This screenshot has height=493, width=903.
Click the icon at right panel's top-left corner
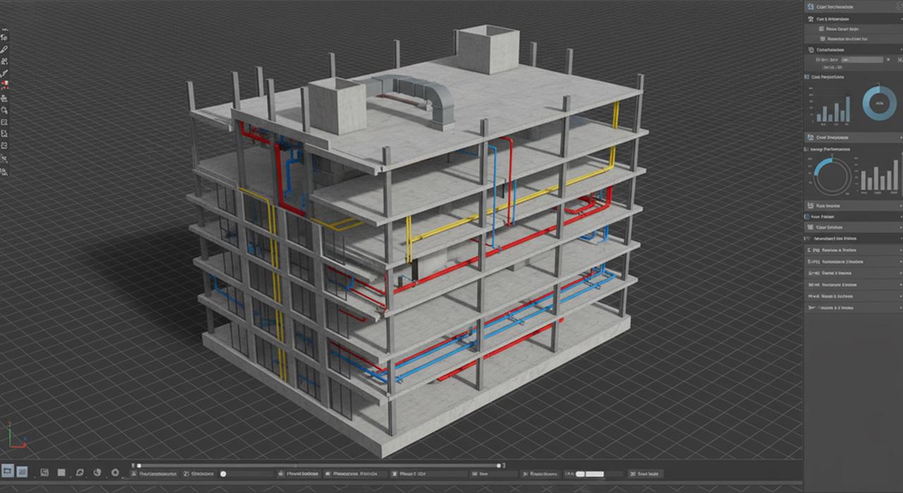(x=809, y=6)
